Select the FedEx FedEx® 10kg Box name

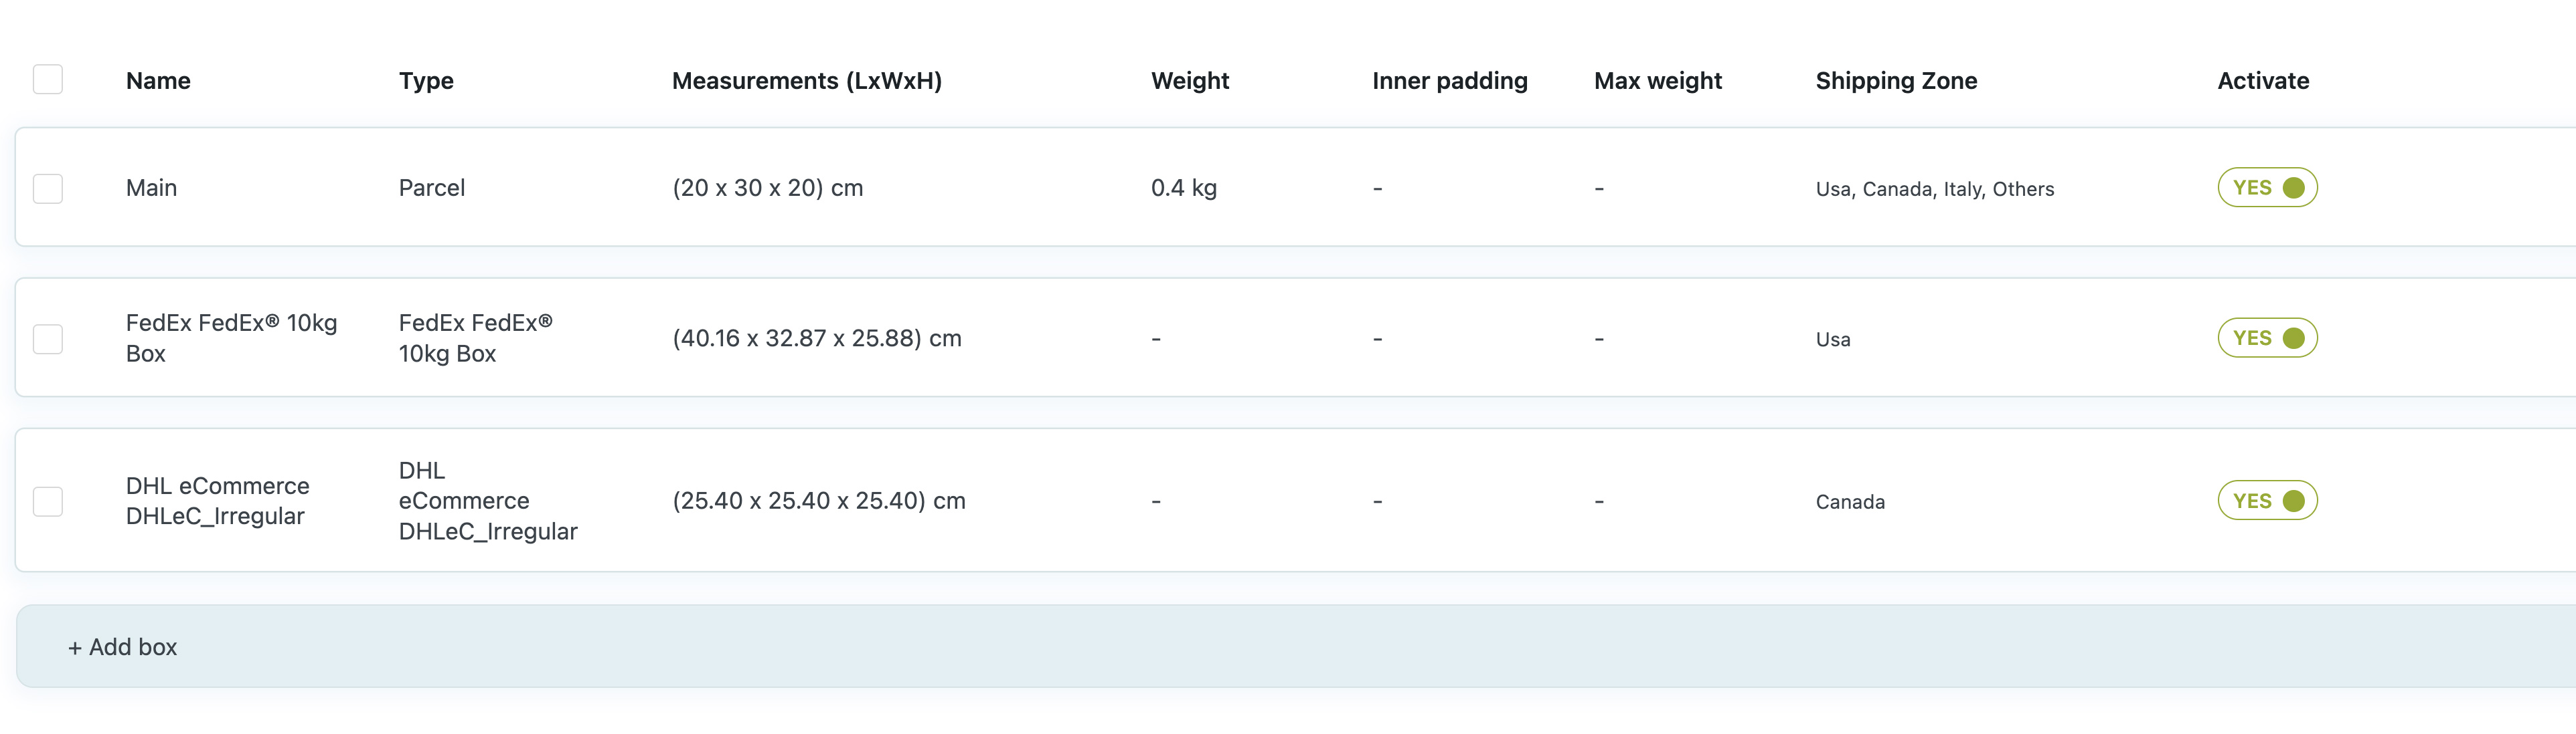(x=231, y=338)
